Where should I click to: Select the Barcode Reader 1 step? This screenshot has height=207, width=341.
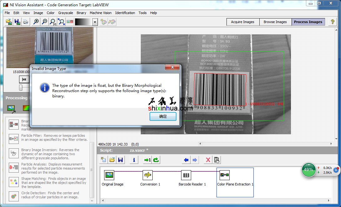186,175
